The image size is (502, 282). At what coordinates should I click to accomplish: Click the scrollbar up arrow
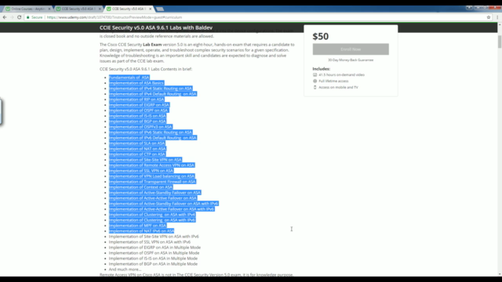point(500,25)
